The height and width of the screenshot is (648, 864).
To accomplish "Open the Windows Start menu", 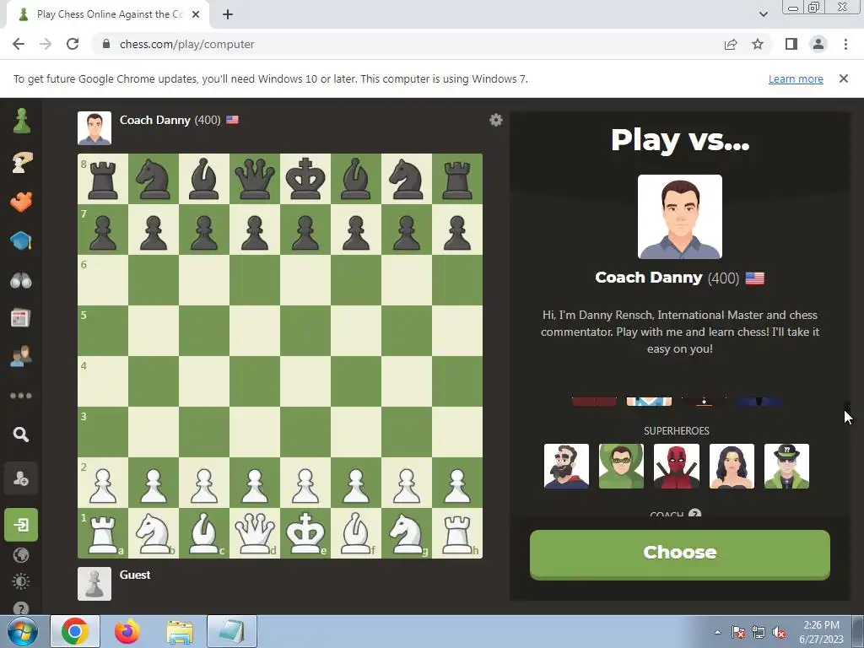I will click(23, 631).
